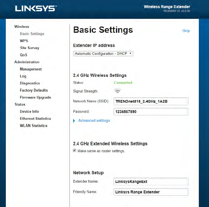Click the Wireless section heading
Image resolution: width=209 pixels, height=207 pixels.
click(x=22, y=27)
